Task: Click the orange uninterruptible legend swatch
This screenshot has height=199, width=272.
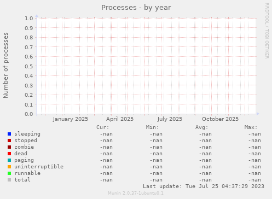Action: (x=9, y=167)
